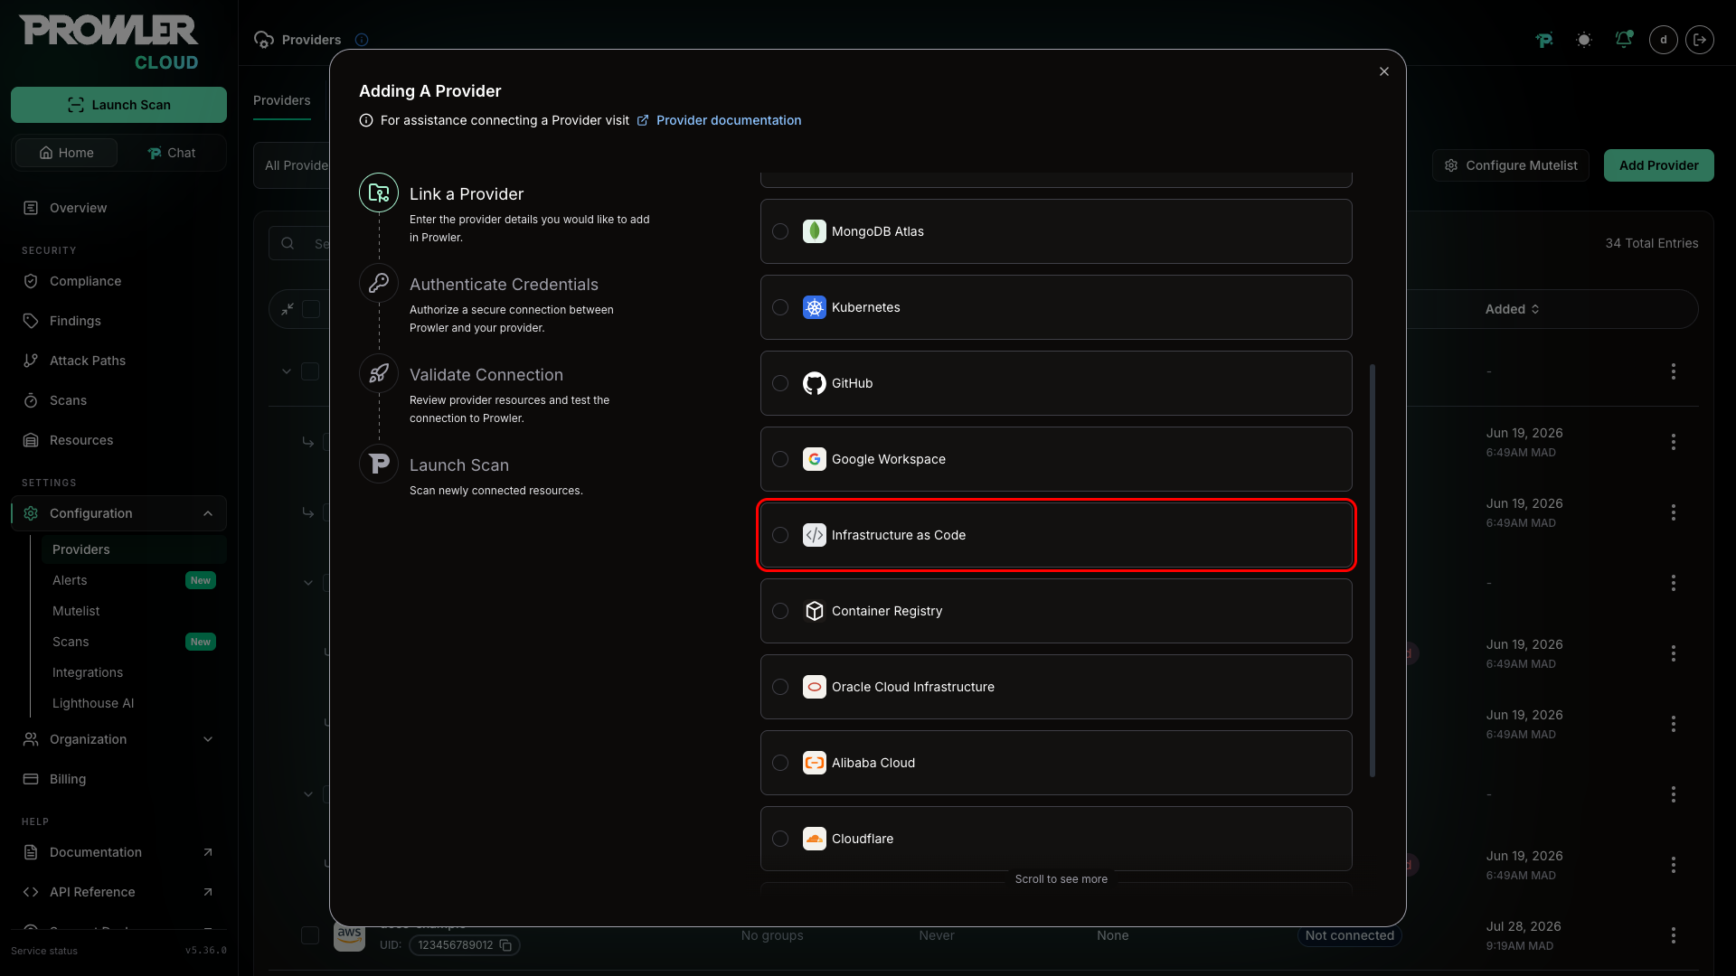Viewport: 1736px width, 976px height.
Task: Click the Container Registry cube icon
Action: click(815, 611)
